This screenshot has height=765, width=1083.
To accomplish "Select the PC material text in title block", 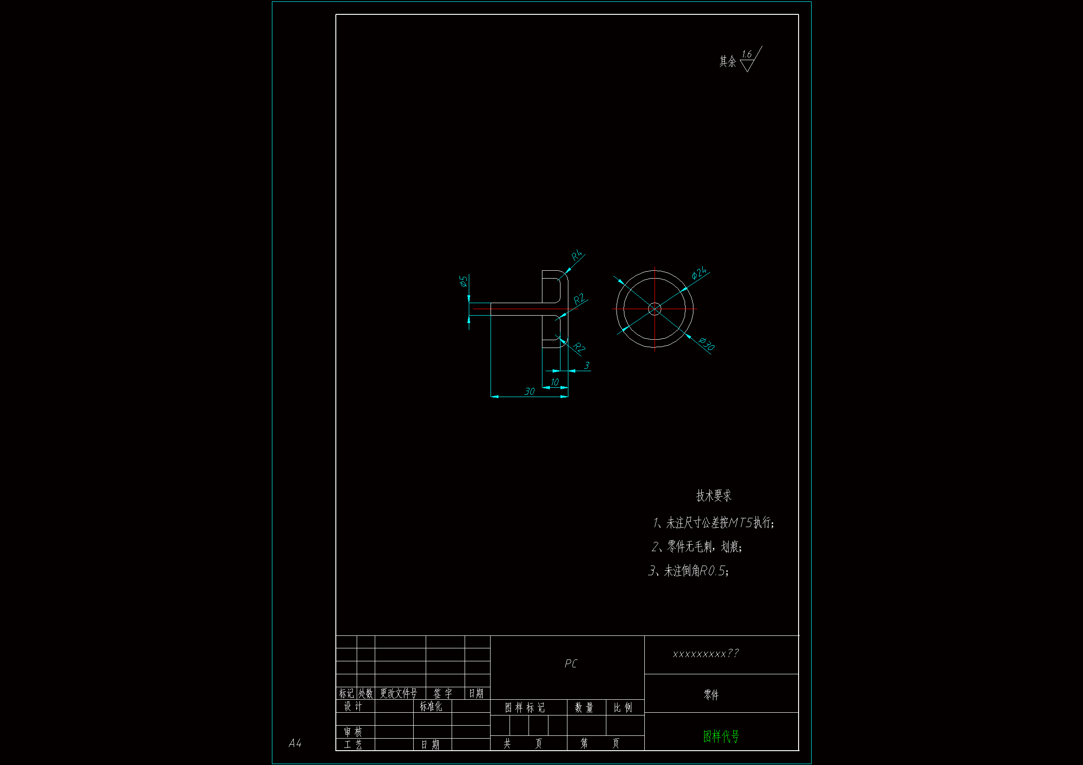I will click(x=571, y=664).
